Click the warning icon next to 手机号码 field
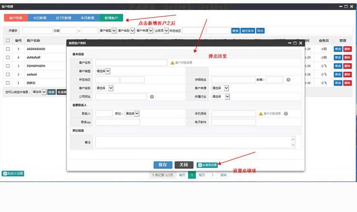Viewport: 357px width, 212px height. pos(261,114)
